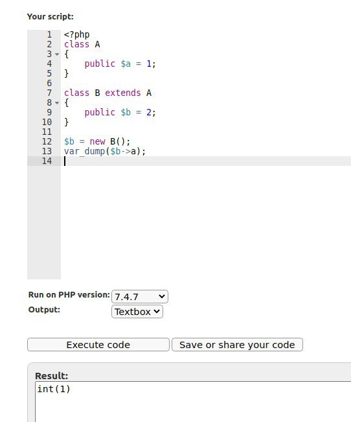Click the 'class A' declaration on line 2
Screen dimensions: 351x422
tap(82, 44)
